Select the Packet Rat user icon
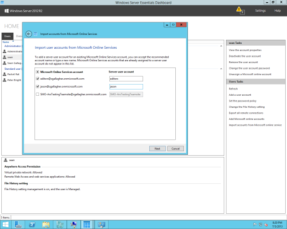The image size is (287, 229). pos(4,74)
